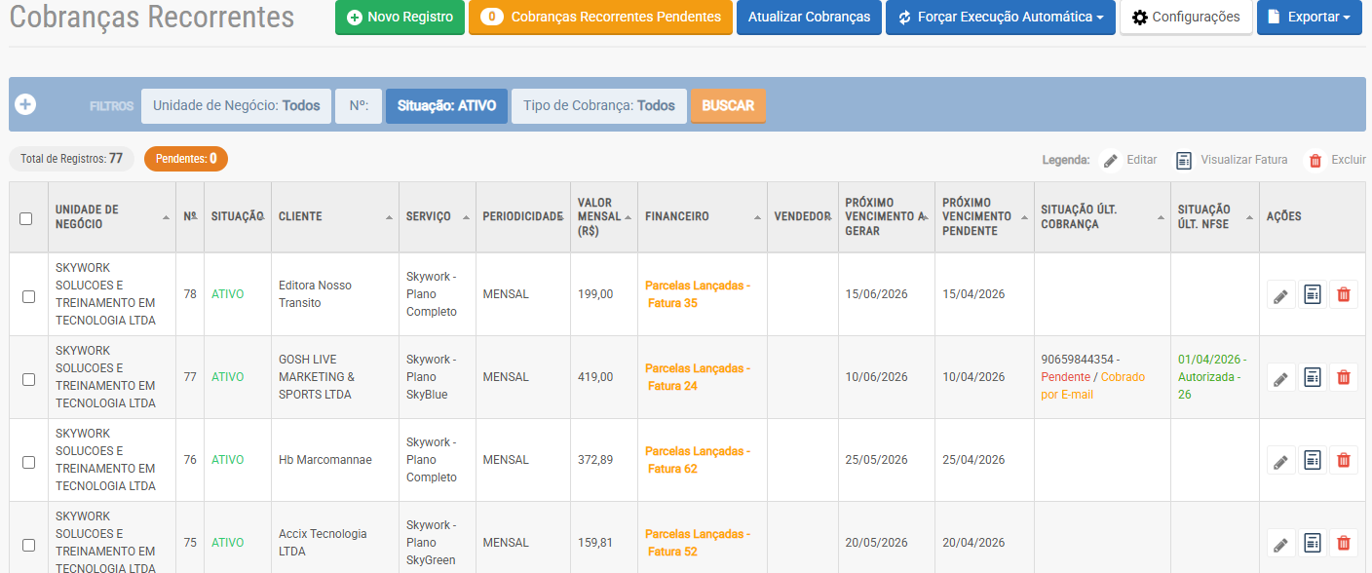Open the Tipo de Cobrança filter
The width and height of the screenshot is (1372, 573).
598,104
